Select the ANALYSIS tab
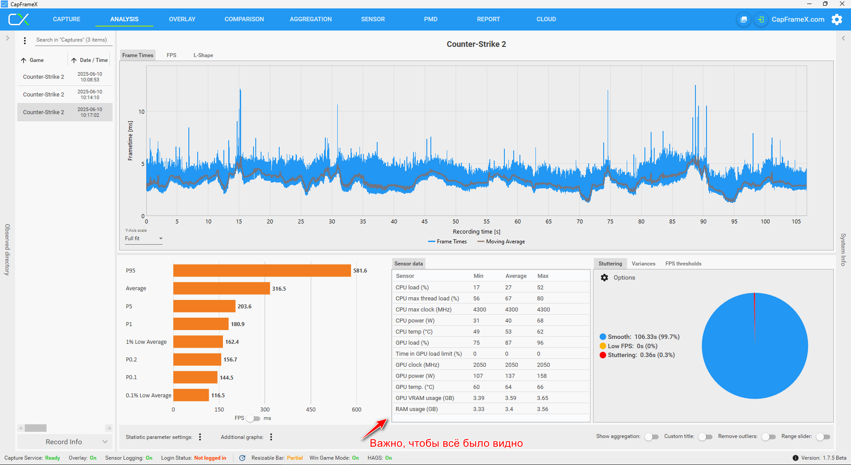This screenshot has height=465, width=851. pos(124,19)
